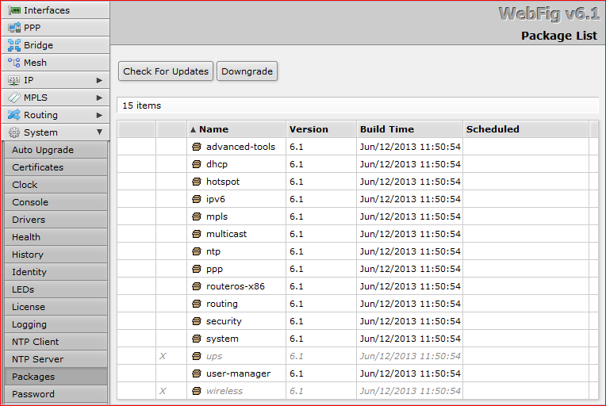Image resolution: width=606 pixels, height=406 pixels.
Task: Click the system package icon
Action: [x=197, y=339]
